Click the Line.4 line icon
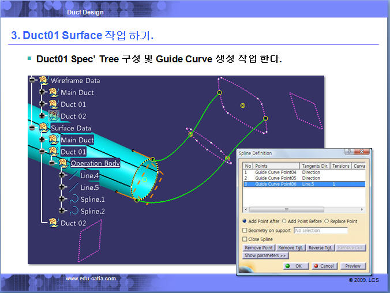The height and width of the screenshot is (293, 390). tap(73, 175)
